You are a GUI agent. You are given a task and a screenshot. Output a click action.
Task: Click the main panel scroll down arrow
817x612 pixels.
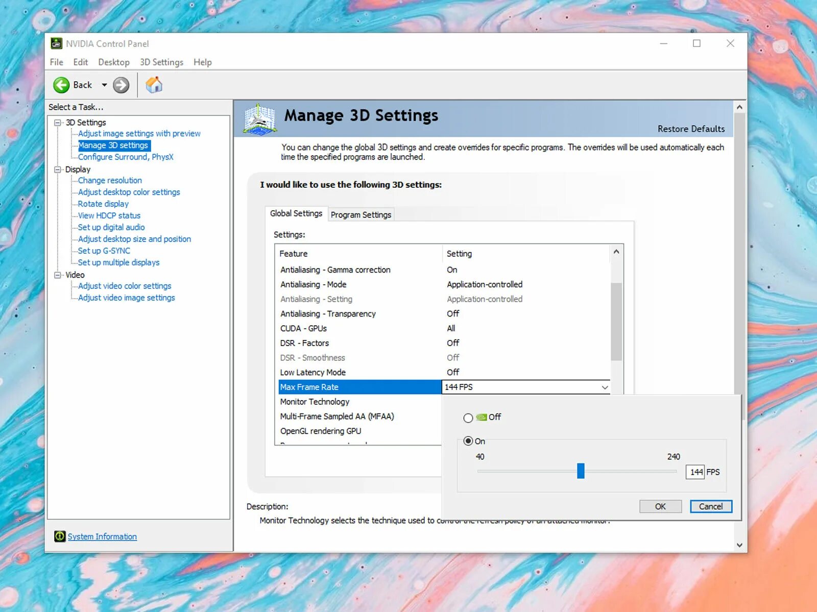click(739, 545)
